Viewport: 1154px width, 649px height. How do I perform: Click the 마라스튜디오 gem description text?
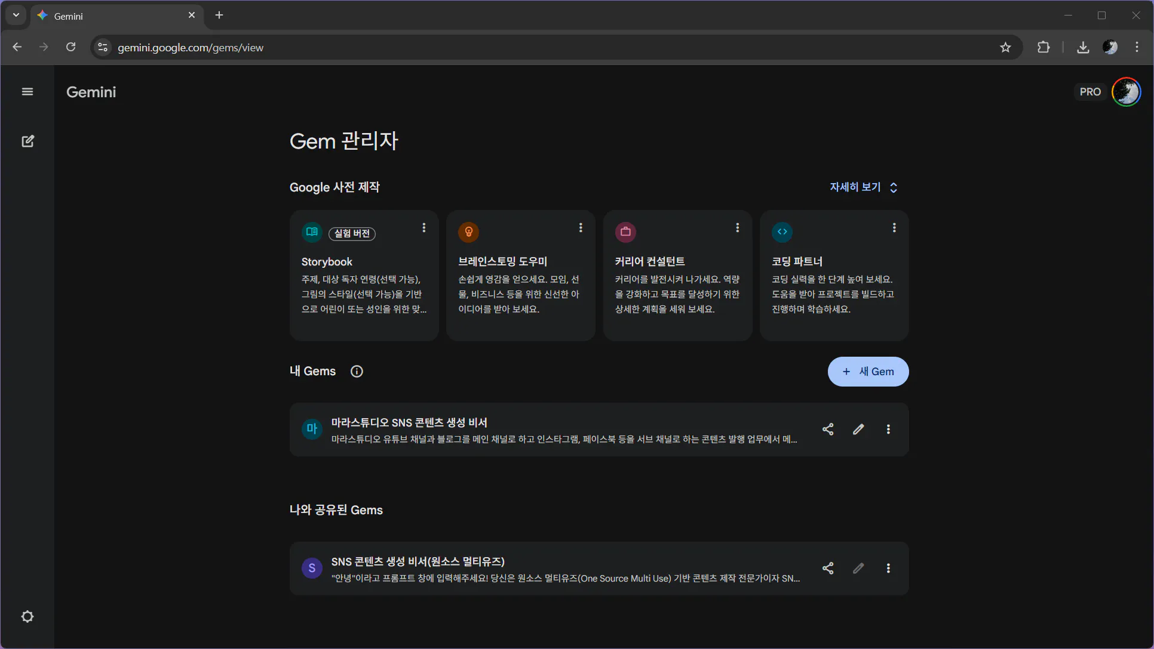pyautogui.click(x=564, y=440)
